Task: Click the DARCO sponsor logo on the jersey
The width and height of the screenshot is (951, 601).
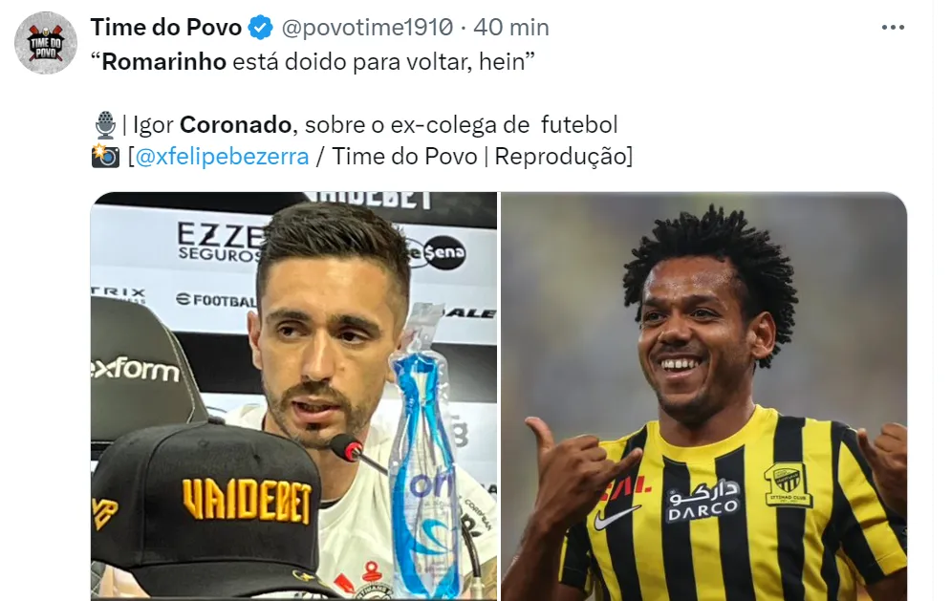Action: point(704,501)
